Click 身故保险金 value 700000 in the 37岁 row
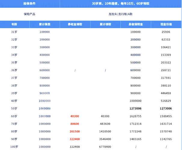 pos(135,78)
